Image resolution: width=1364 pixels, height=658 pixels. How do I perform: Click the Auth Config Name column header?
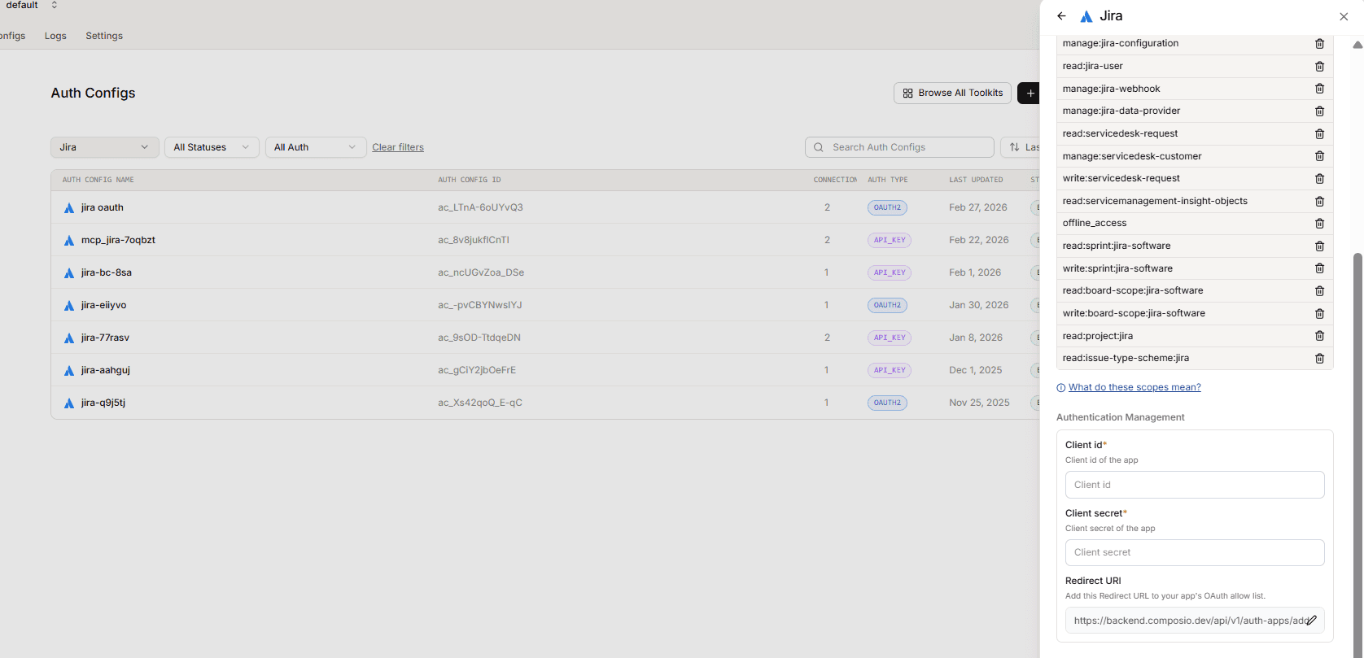tap(98, 180)
